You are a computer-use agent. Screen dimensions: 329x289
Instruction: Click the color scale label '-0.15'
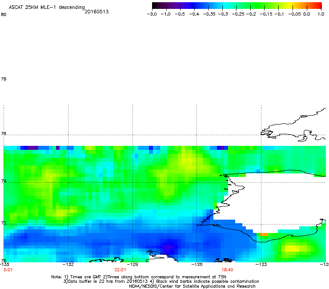coord(266,14)
